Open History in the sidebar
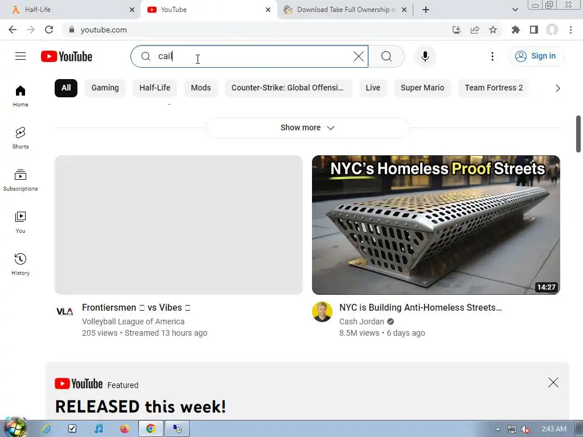The image size is (583, 437). (x=20, y=264)
